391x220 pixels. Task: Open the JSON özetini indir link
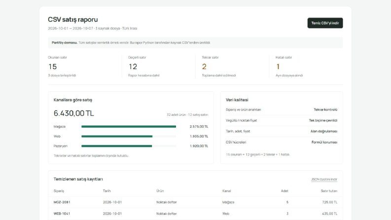pos(324,180)
